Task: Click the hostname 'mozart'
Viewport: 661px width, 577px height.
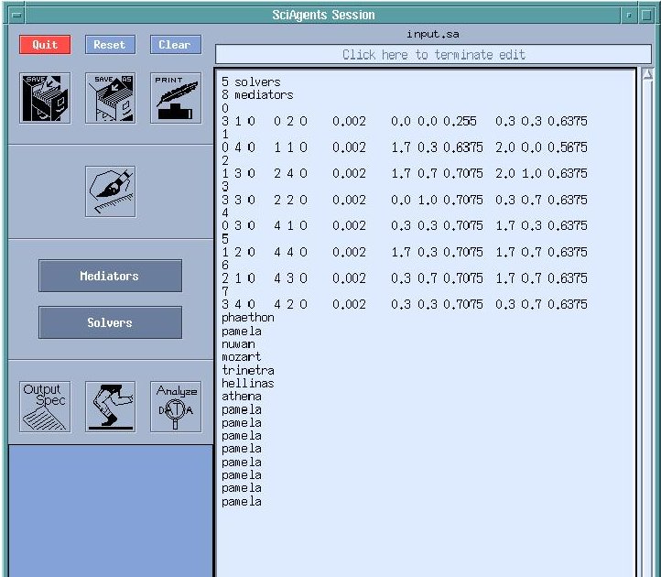Action: 241,357
